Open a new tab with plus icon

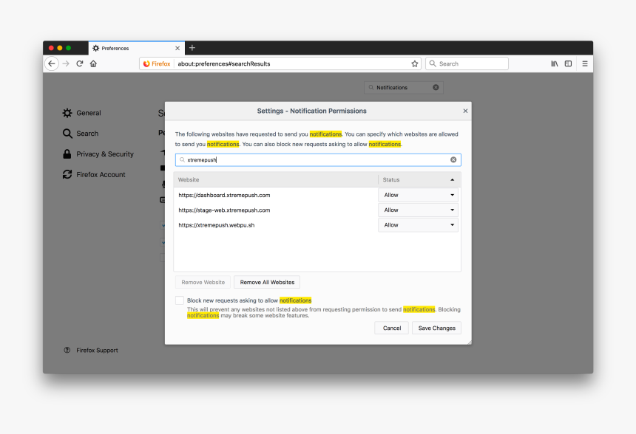pyautogui.click(x=192, y=48)
